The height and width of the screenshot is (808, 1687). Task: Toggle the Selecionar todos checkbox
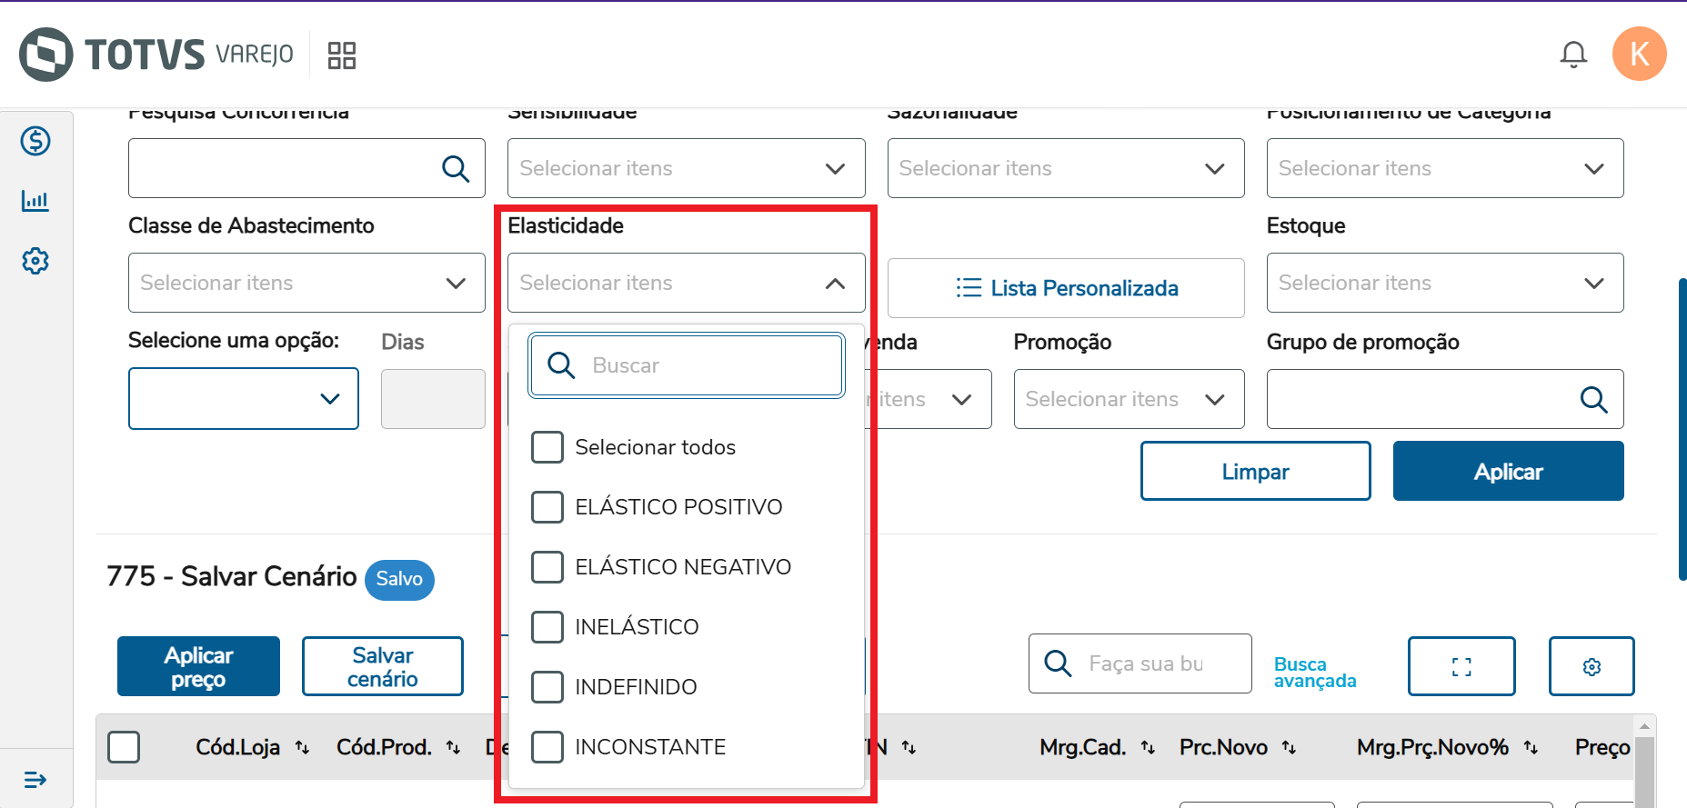pos(547,447)
